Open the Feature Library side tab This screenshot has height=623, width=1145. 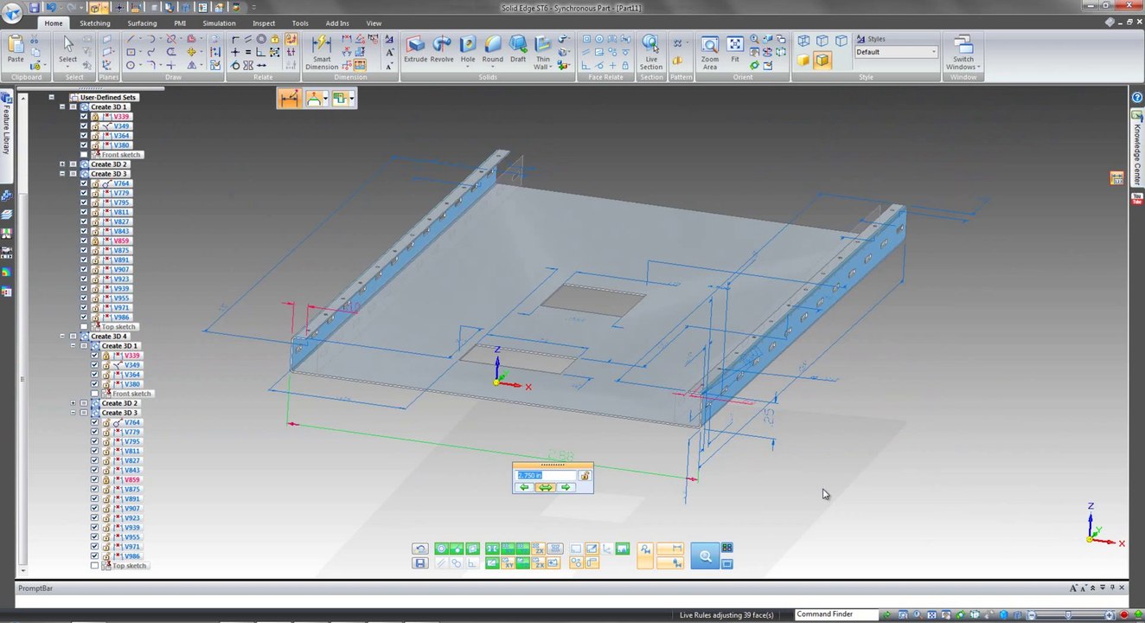pos(6,129)
